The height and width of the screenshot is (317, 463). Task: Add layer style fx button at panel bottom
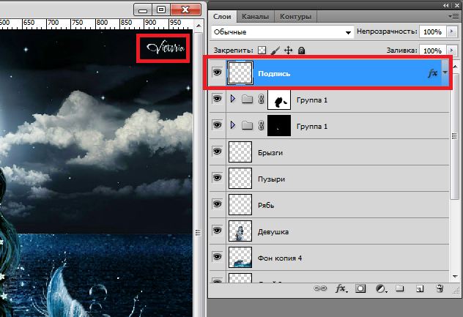pos(341,288)
